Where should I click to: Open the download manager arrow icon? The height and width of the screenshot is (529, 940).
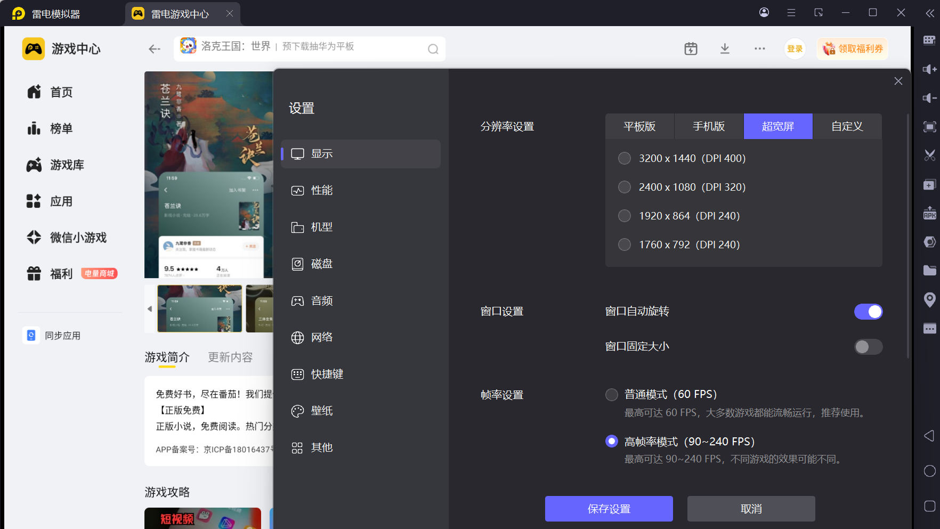[725, 49]
